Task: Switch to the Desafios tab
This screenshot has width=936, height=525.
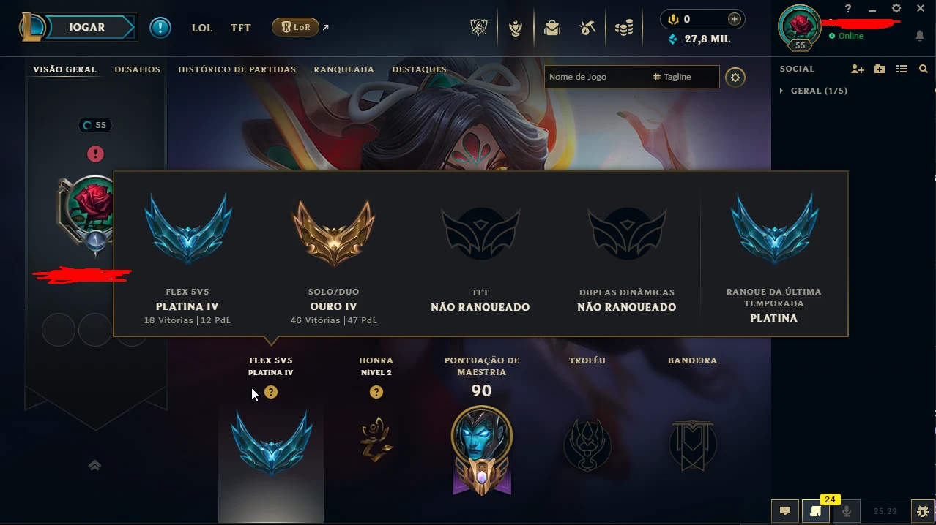Action: (137, 69)
